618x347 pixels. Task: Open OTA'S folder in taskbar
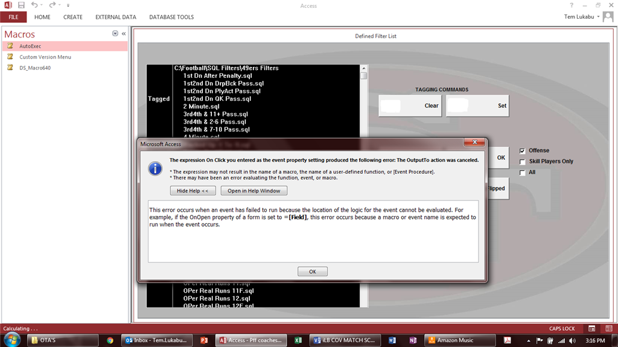63,340
